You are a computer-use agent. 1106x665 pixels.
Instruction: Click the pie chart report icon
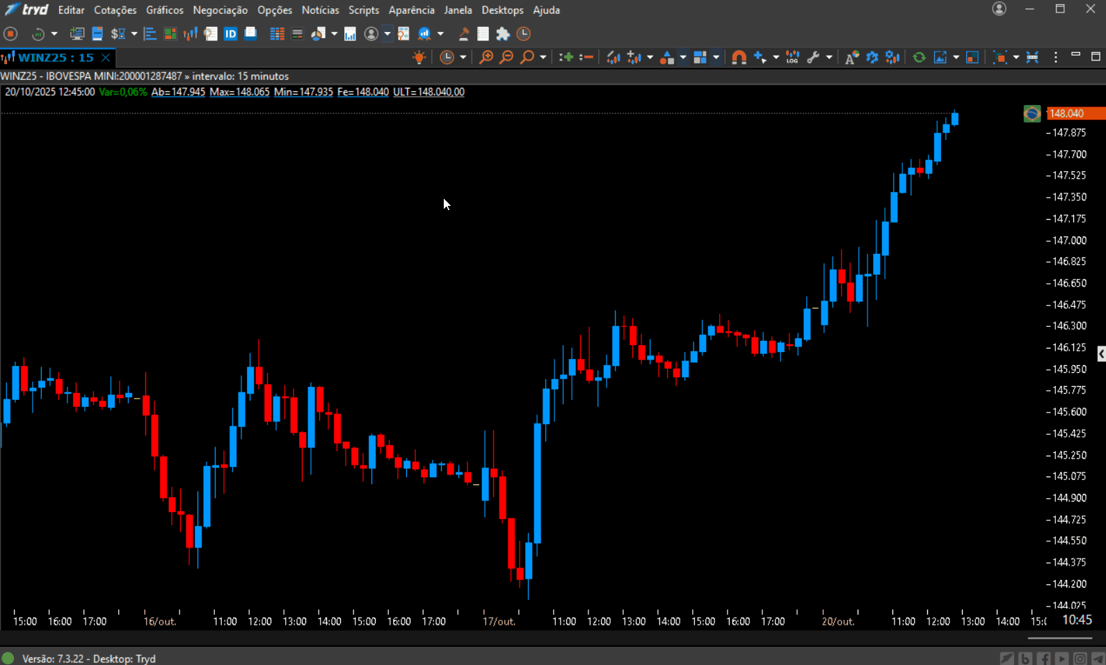tap(318, 33)
